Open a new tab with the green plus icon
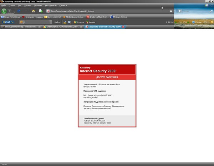 [41, 11]
